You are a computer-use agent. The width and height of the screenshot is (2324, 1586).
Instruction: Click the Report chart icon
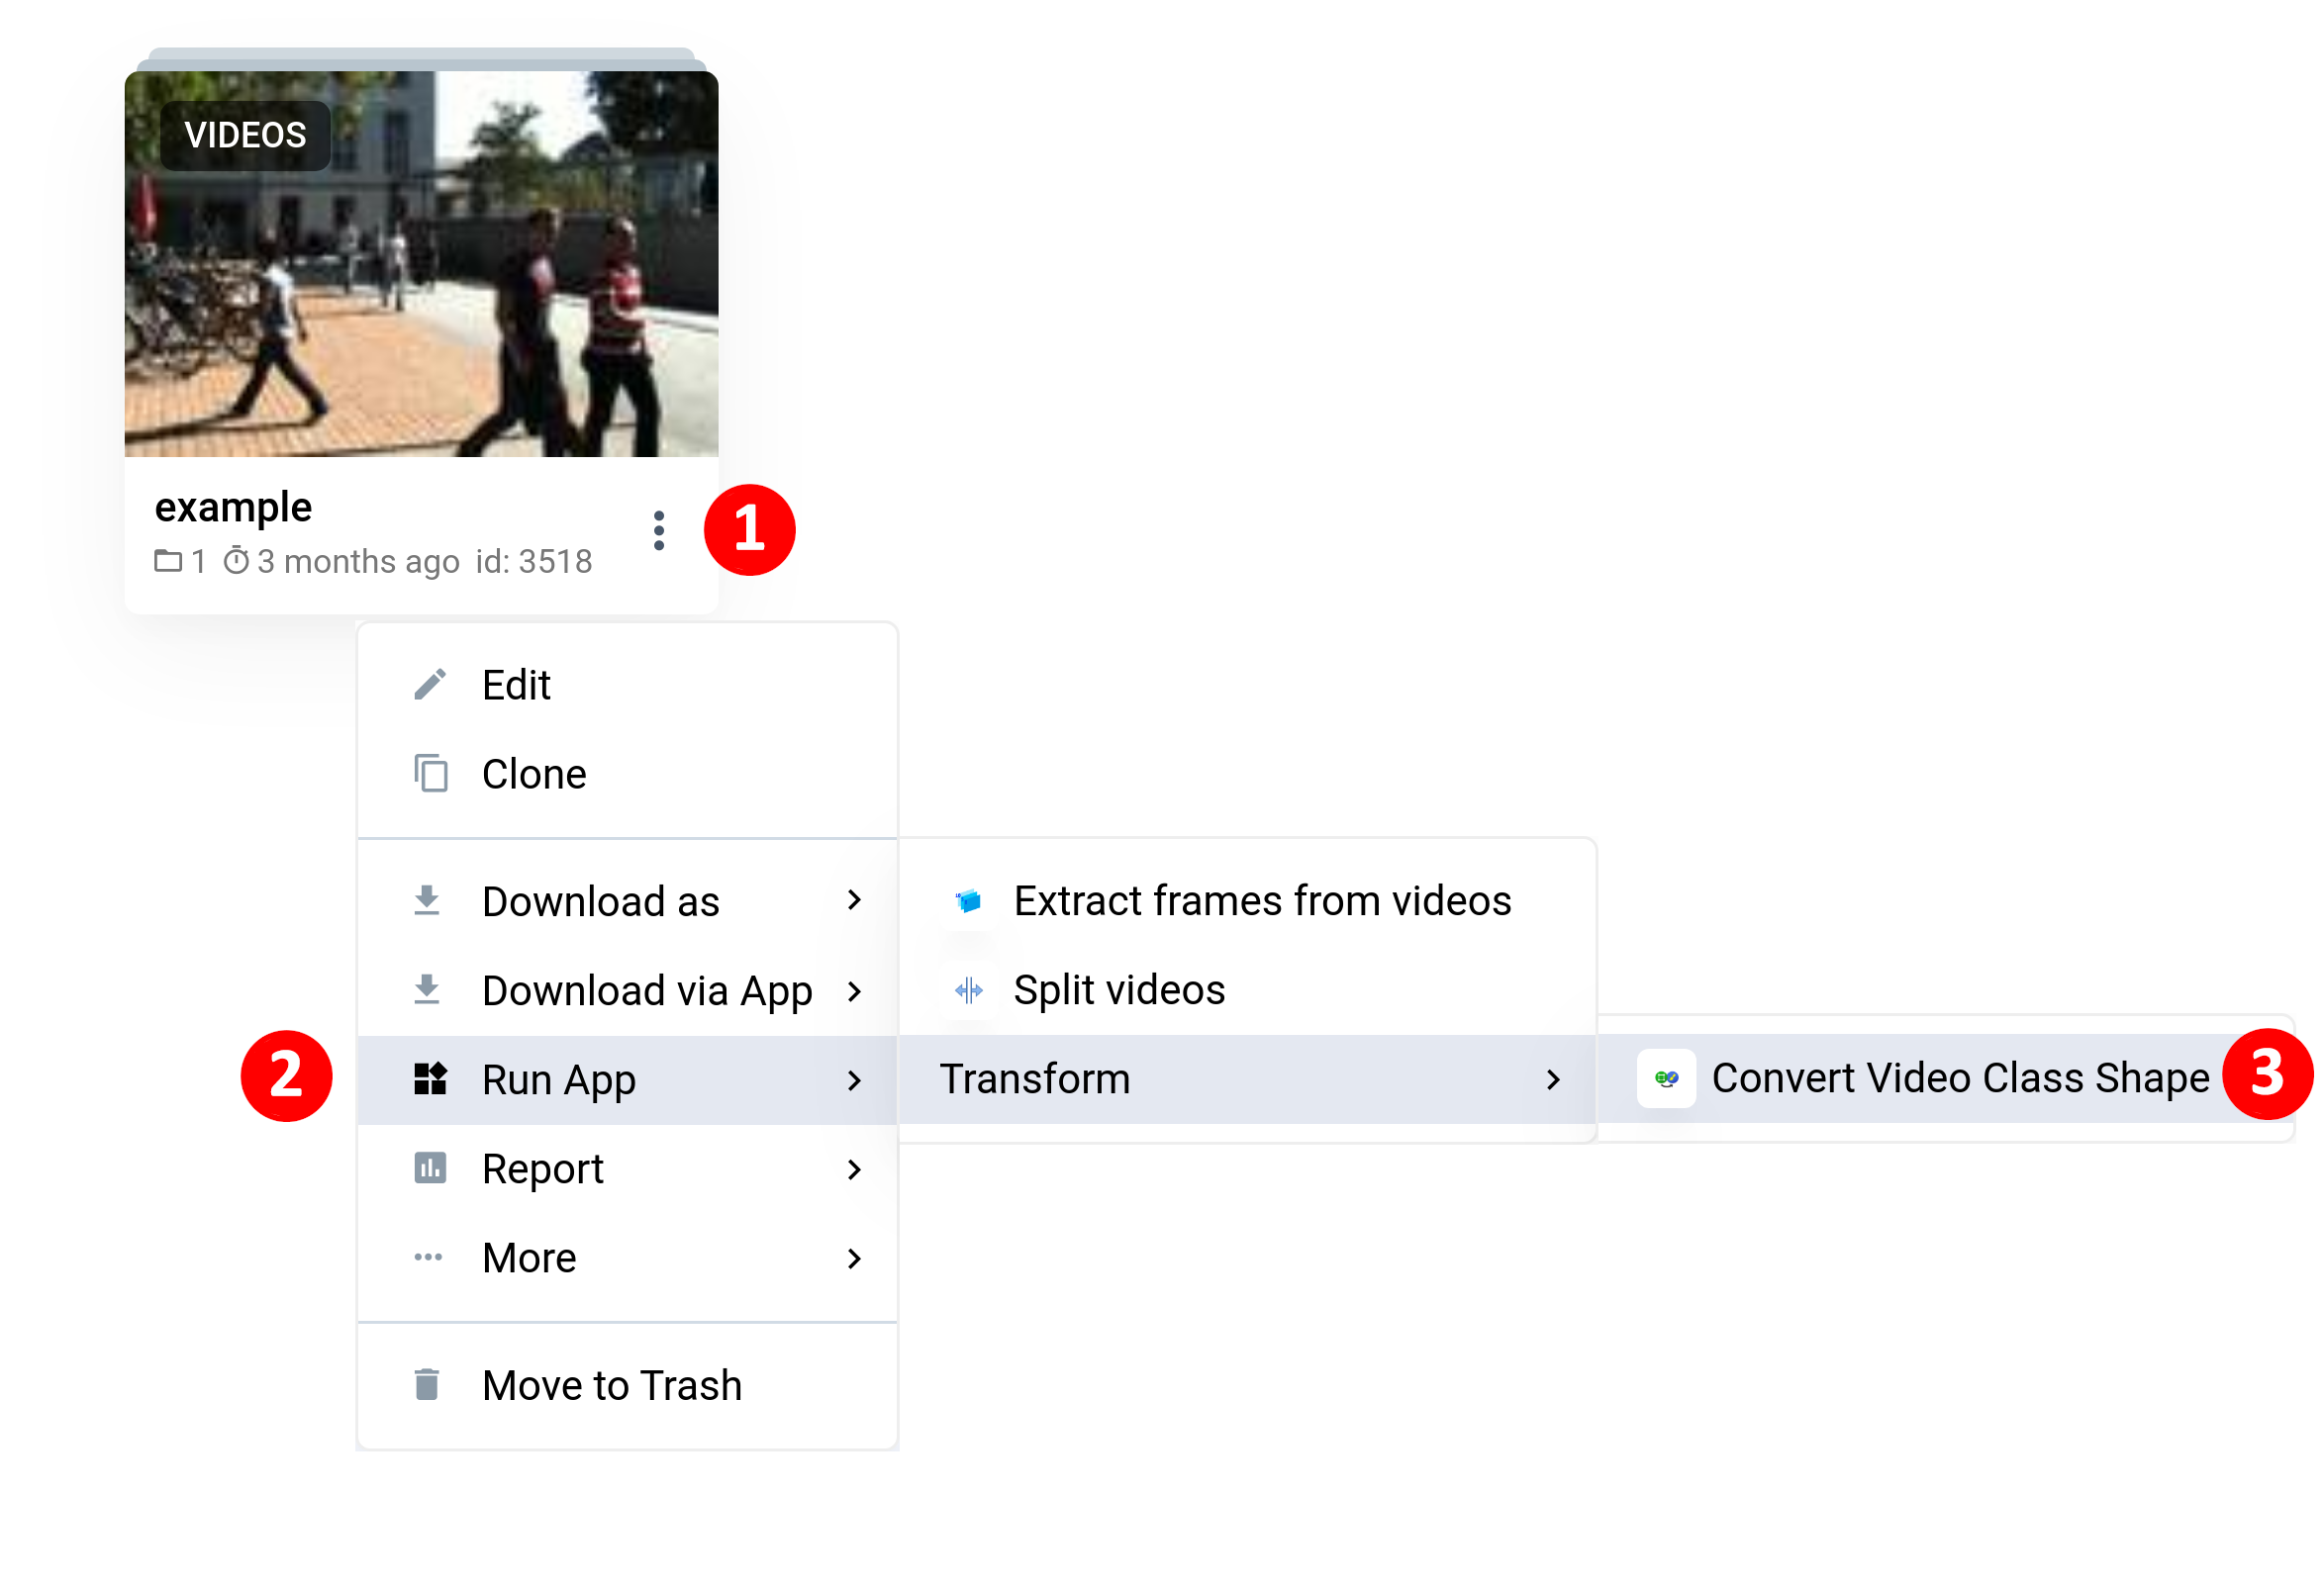[x=430, y=1167]
